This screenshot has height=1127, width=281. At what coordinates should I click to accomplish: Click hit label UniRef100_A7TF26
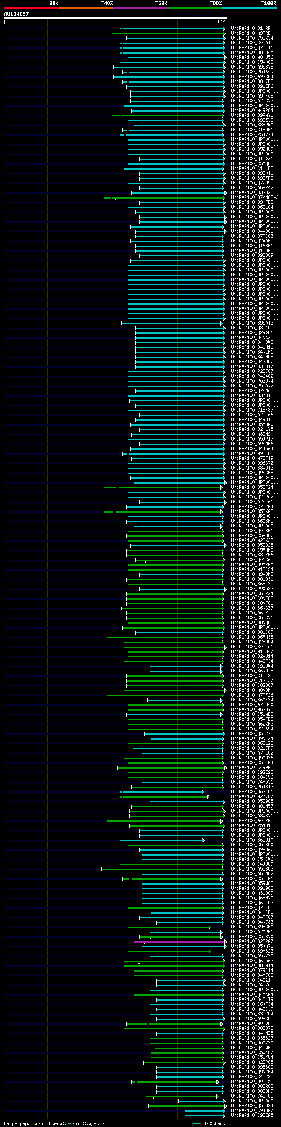coord(252,695)
